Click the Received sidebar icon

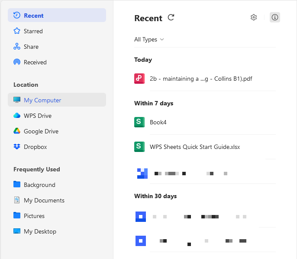[17, 62]
